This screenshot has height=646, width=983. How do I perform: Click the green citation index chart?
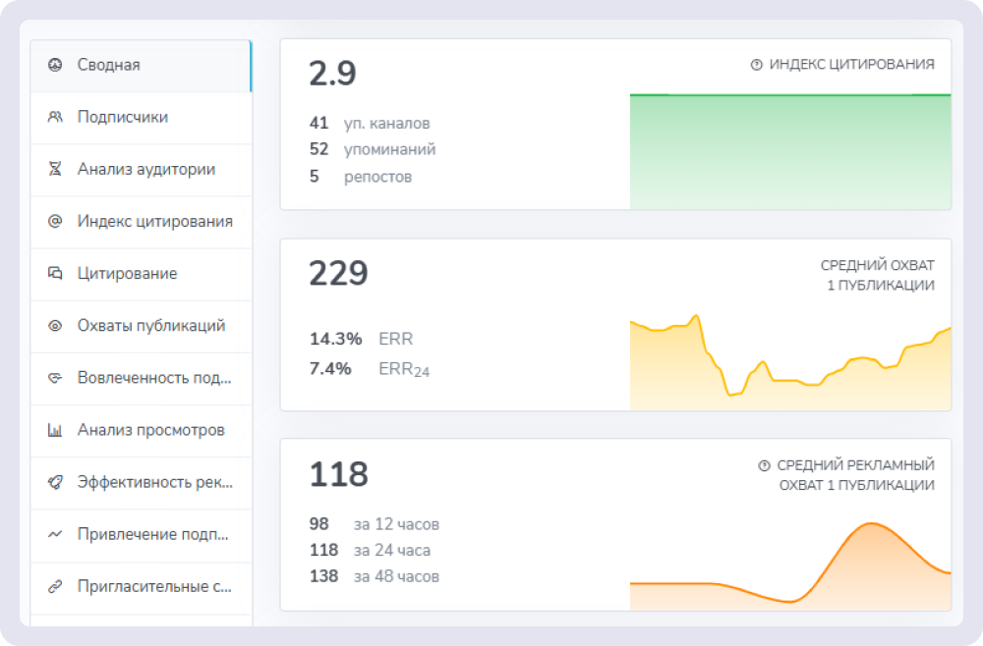[x=789, y=151]
